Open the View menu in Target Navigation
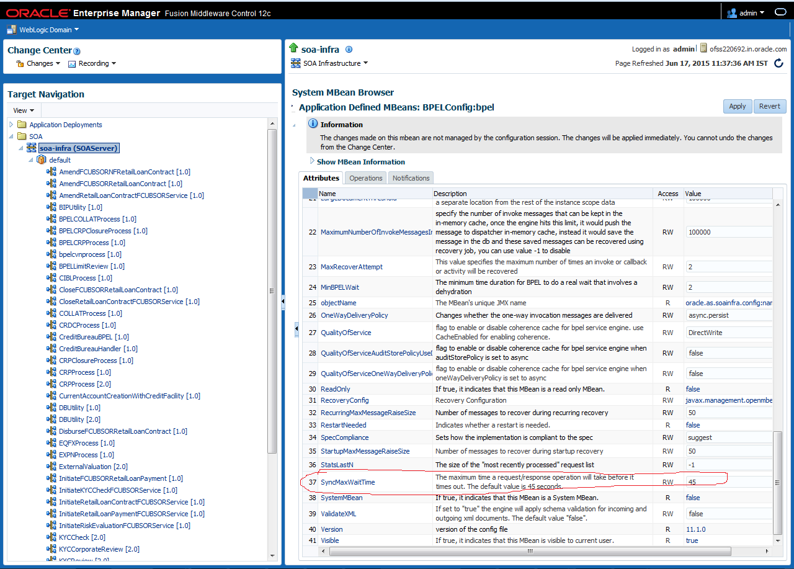The width and height of the screenshot is (794, 569). click(24, 110)
